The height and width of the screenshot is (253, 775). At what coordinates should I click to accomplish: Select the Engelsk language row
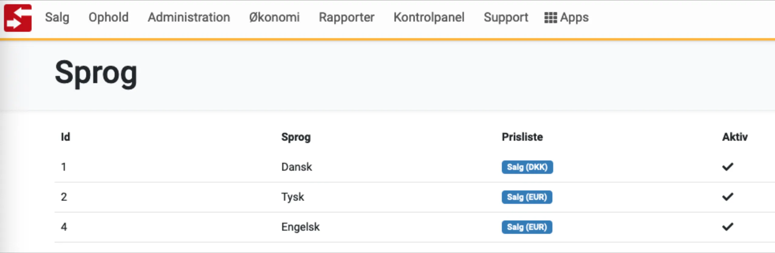click(300, 227)
